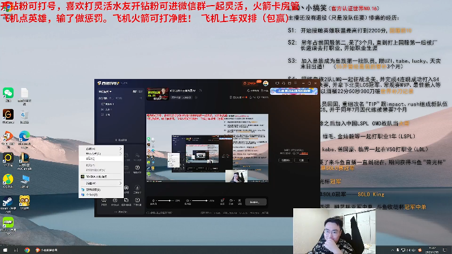Click the add source button below list

(121, 140)
